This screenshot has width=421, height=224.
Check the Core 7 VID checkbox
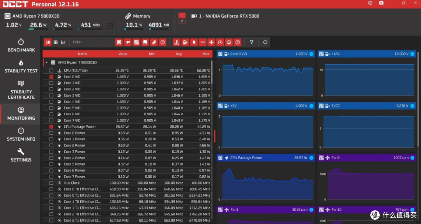click(51, 120)
